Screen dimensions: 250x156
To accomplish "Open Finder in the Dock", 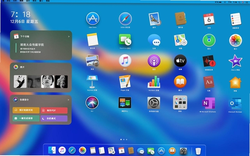I will (52, 150).
